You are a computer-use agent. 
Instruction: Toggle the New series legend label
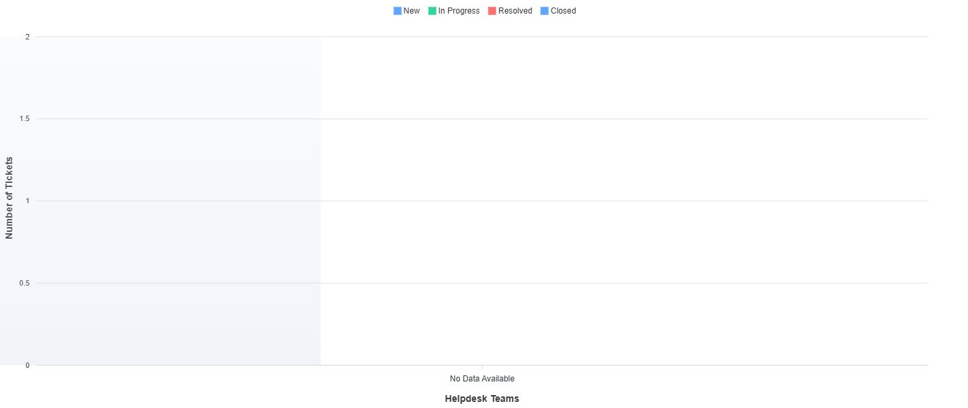tap(411, 11)
